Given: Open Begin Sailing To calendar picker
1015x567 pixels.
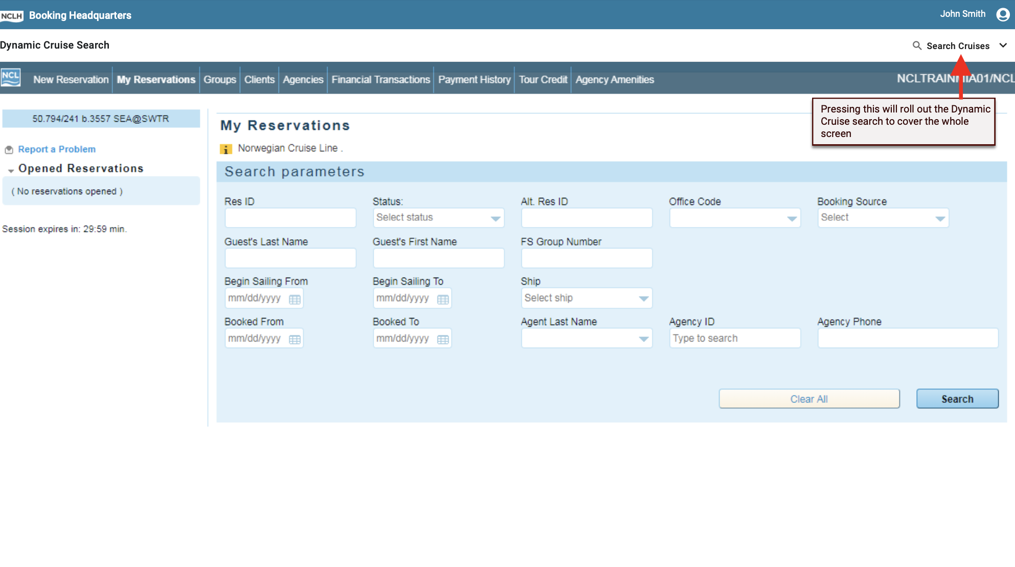Looking at the screenshot, I should [443, 299].
